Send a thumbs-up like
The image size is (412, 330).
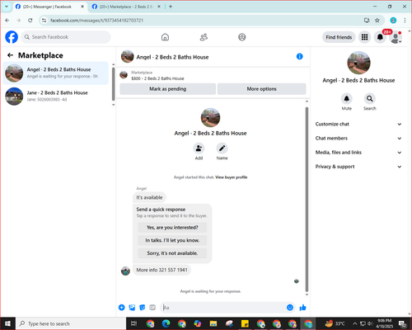tap(302, 308)
